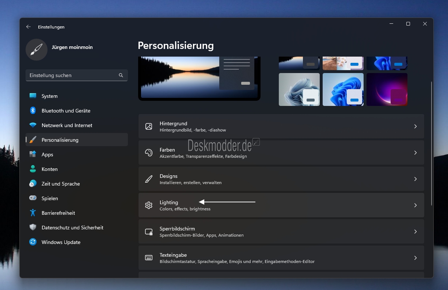Open Apps settings category
The height and width of the screenshot is (290, 448).
tap(77, 154)
